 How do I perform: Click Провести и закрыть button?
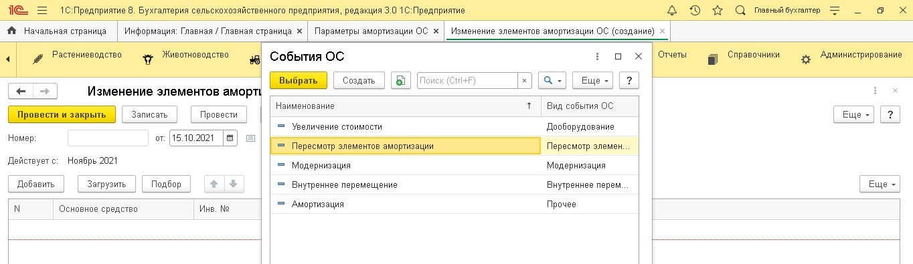point(62,114)
